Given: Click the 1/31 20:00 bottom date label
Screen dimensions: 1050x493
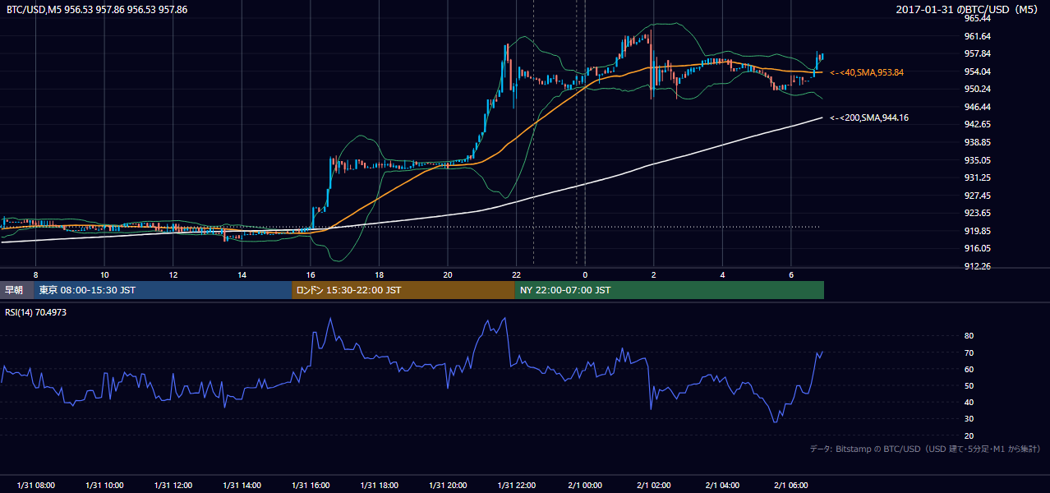Looking at the screenshot, I should [x=448, y=486].
